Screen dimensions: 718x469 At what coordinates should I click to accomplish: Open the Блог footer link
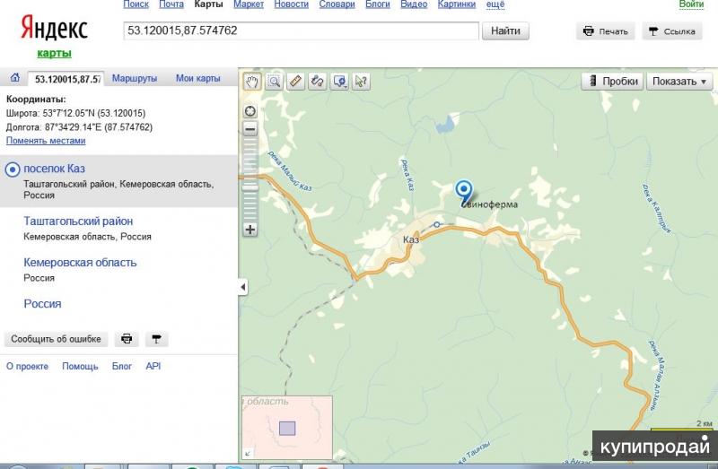[x=122, y=366]
